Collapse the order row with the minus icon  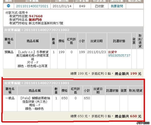9,6
